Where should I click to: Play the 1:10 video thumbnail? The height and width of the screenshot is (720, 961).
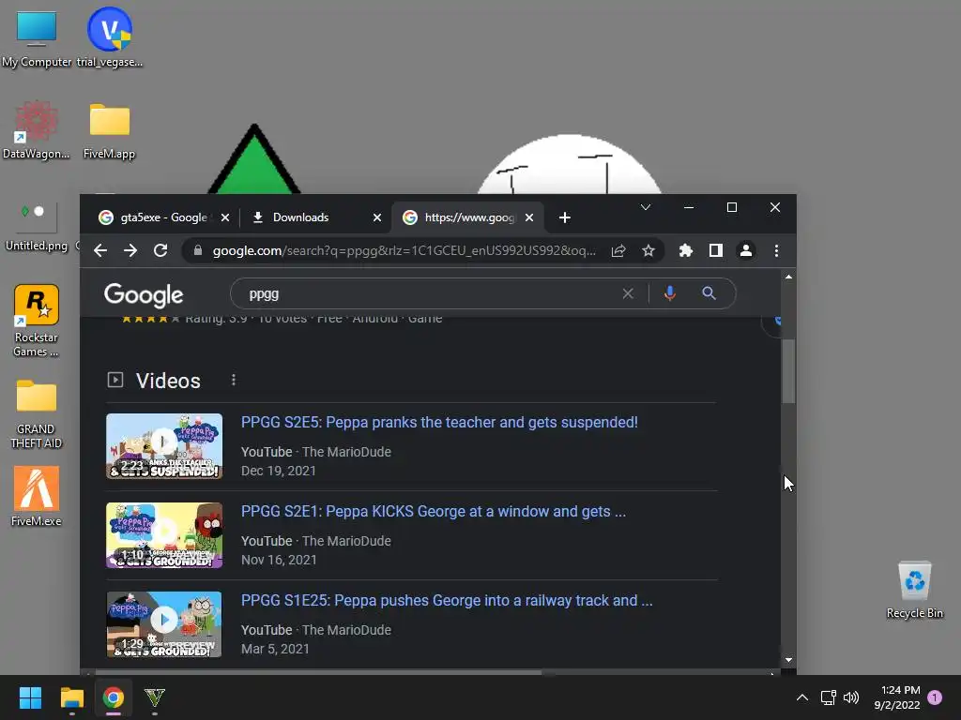pyautogui.click(x=164, y=535)
